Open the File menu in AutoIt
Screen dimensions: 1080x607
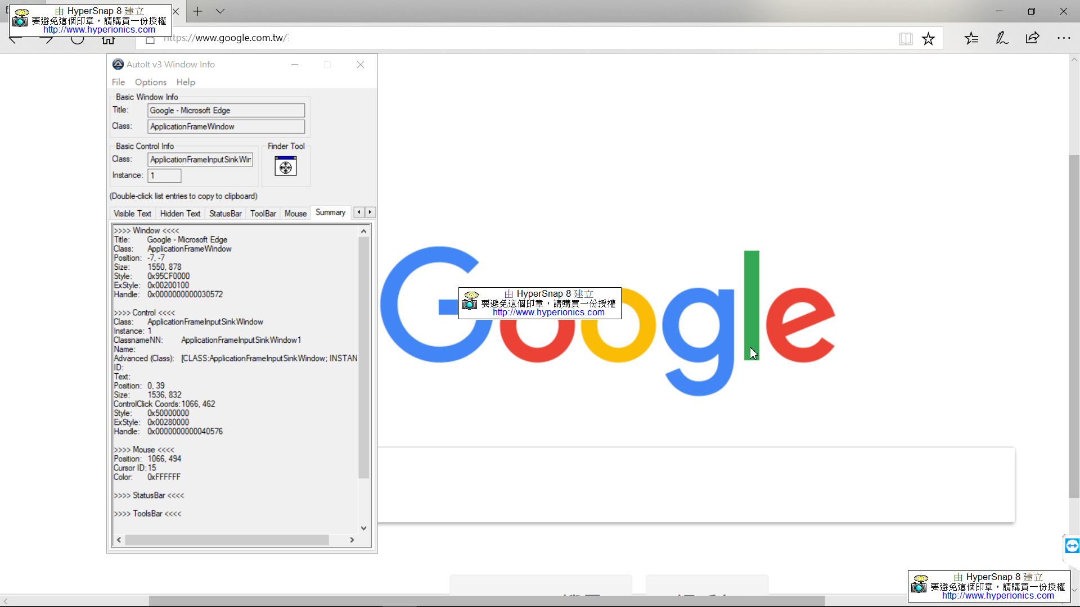(118, 82)
